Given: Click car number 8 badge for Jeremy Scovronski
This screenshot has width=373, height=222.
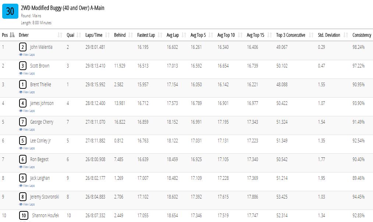Looking at the screenshot, I should pos(22,197).
